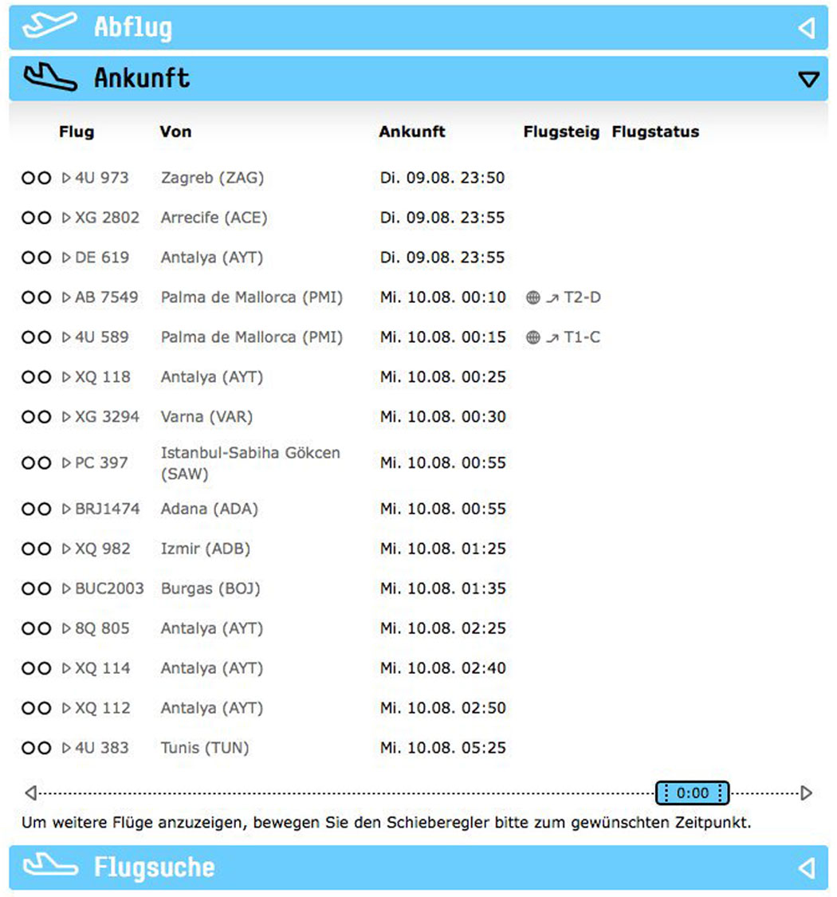Select the Ankunft panel header
Viewport: 837px width, 897px height.
click(x=418, y=79)
